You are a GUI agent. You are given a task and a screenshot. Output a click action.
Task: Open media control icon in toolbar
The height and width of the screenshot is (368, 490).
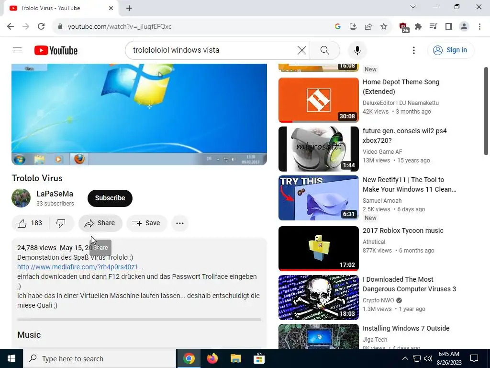[x=434, y=27]
